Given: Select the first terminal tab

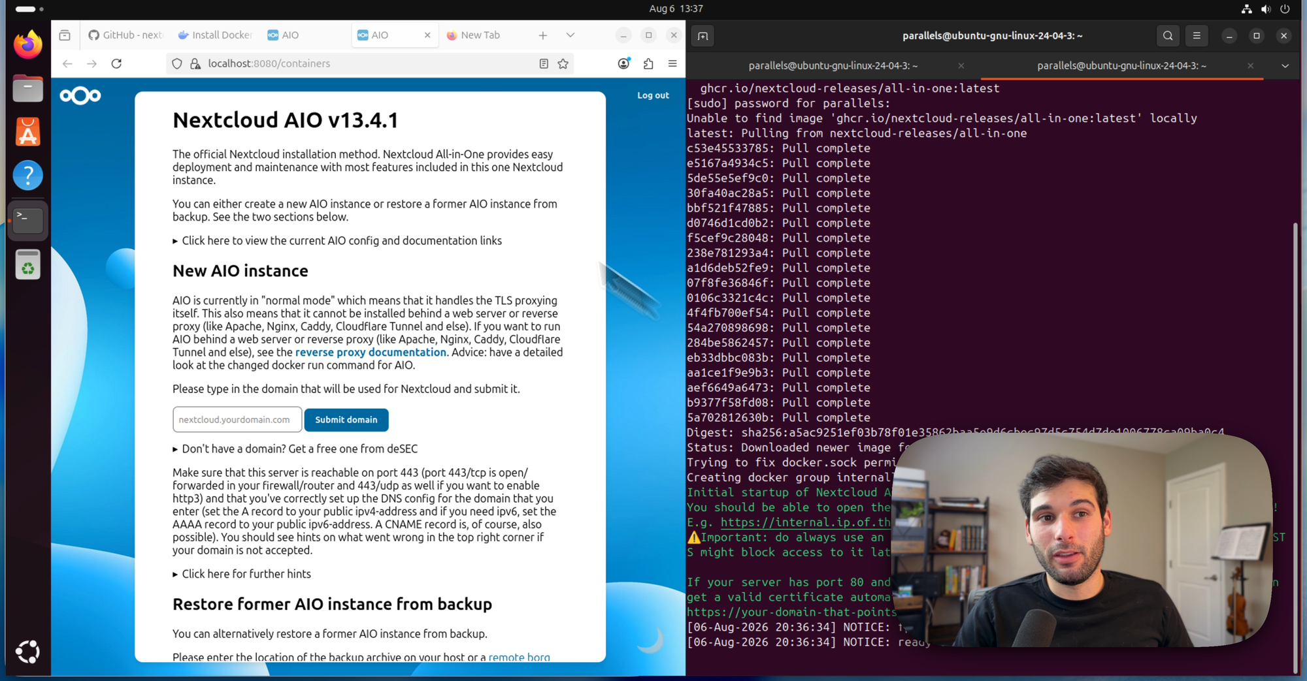Looking at the screenshot, I should (x=833, y=66).
